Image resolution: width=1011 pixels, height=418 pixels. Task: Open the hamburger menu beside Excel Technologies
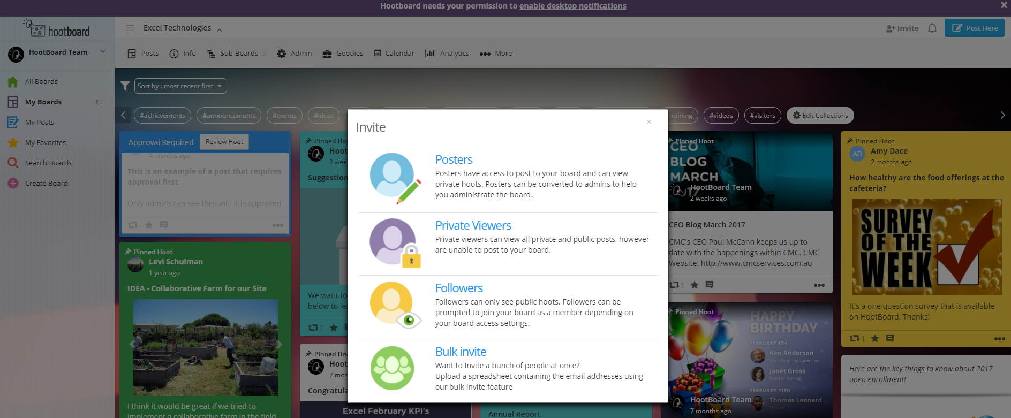pyautogui.click(x=130, y=28)
